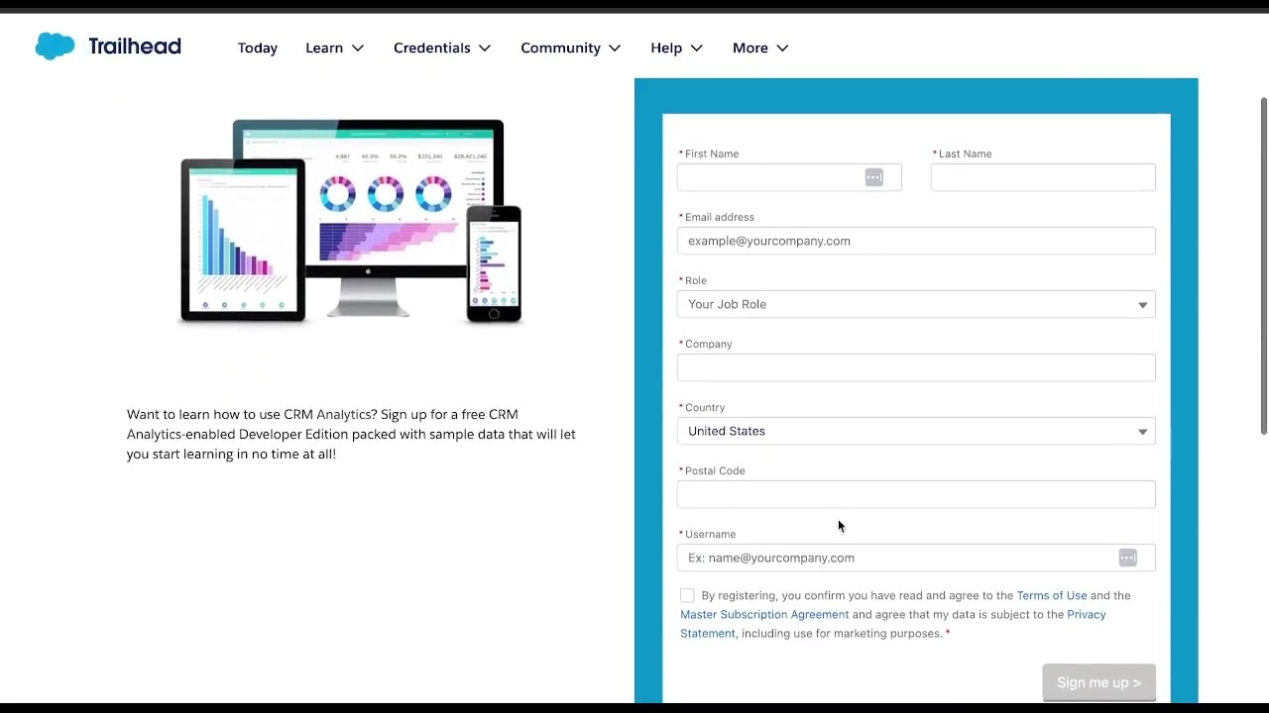Open the Learn menu
The width and height of the screenshot is (1269, 713).
(x=335, y=48)
